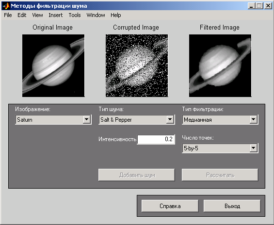Open the Edit menu

pyautogui.click(x=22, y=15)
